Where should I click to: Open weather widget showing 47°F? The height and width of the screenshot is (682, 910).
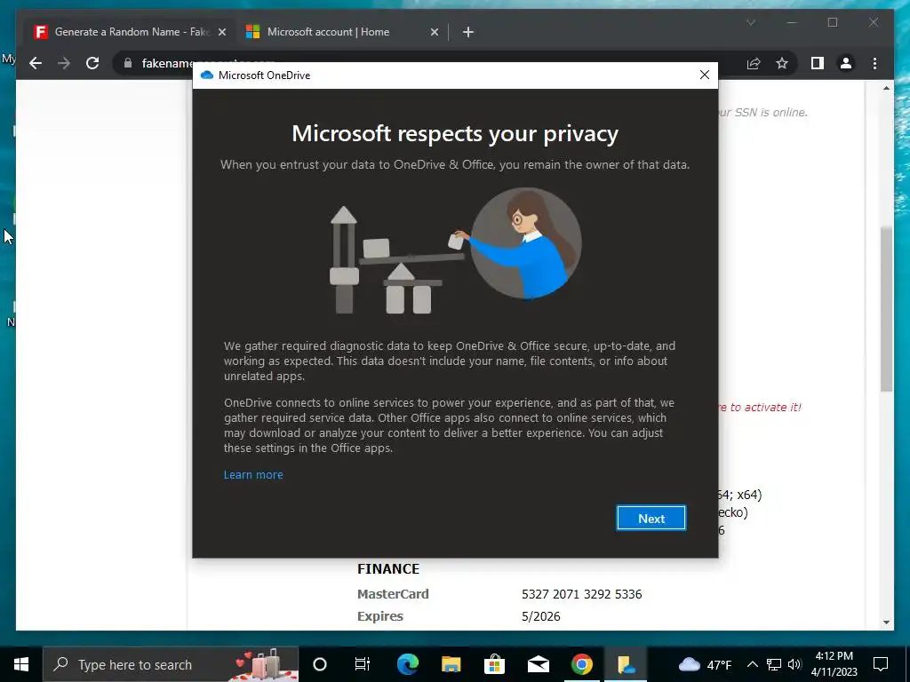[705, 664]
